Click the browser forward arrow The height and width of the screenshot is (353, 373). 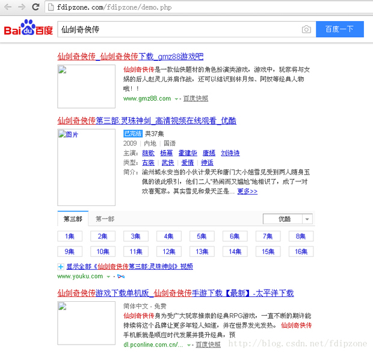click(22, 7)
